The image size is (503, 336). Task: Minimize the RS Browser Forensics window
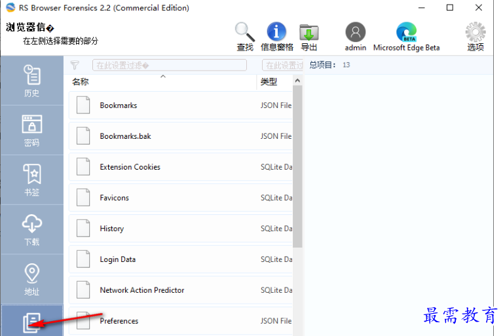[422, 8]
